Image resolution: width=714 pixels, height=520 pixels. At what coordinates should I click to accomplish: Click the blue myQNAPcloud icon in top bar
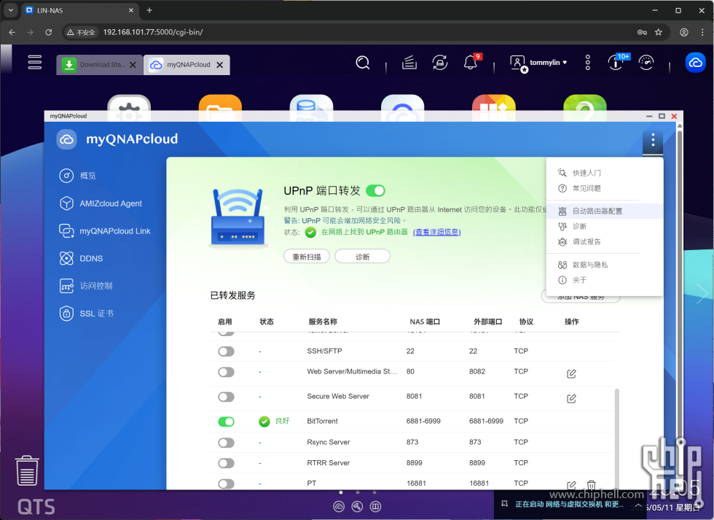(x=695, y=63)
